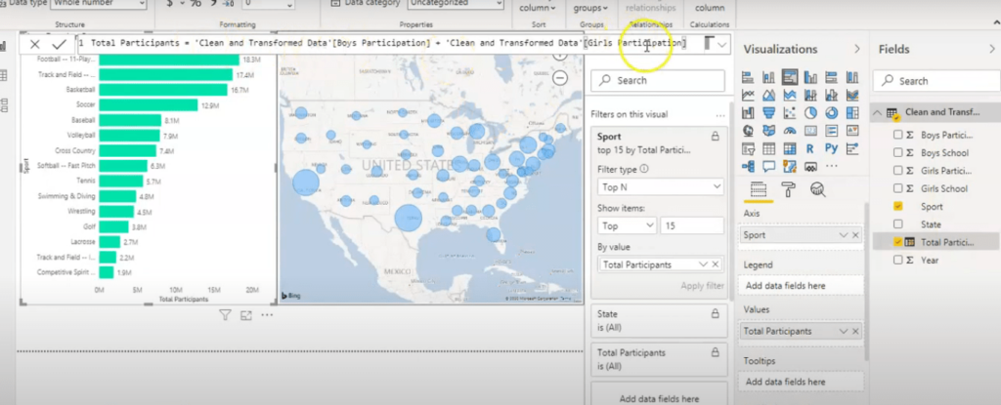Image resolution: width=1001 pixels, height=405 pixels.
Task: Zoom out the map with minus button
Action: coord(560,79)
